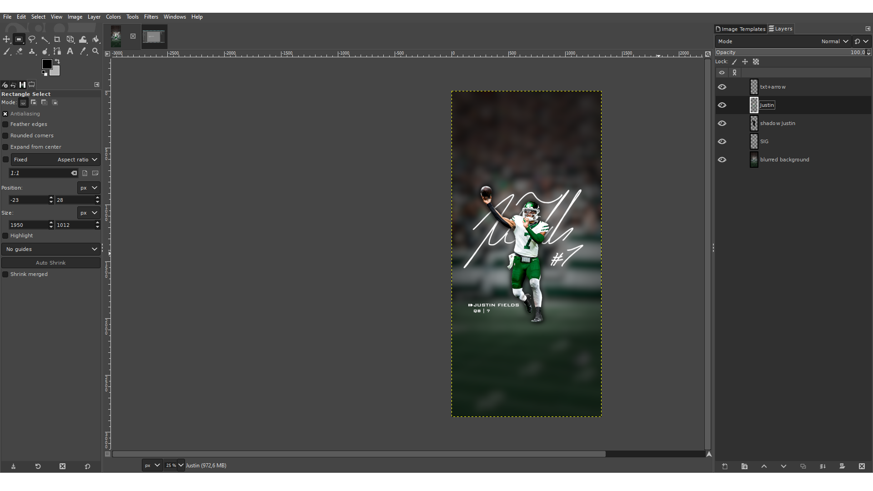
Task: Select the Warp Transform tool
Action: pos(83,40)
